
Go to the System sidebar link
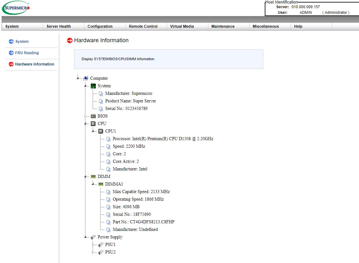click(x=22, y=42)
